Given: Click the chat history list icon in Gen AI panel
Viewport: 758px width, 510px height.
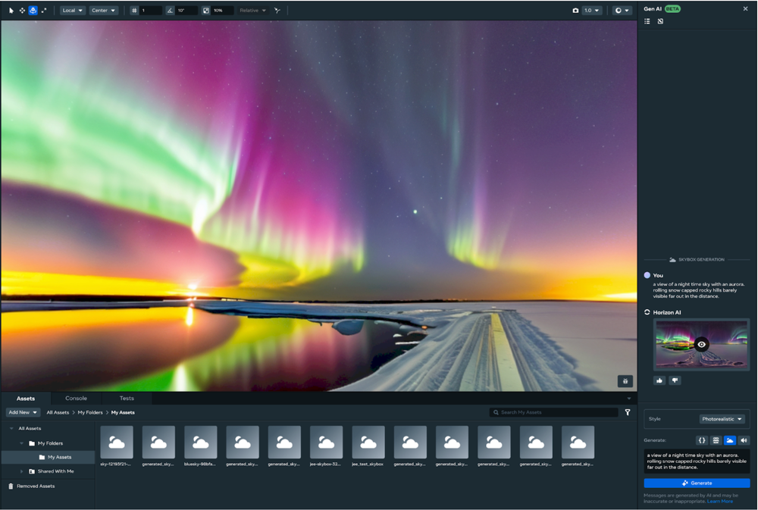Looking at the screenshot, I should point(647,21).
